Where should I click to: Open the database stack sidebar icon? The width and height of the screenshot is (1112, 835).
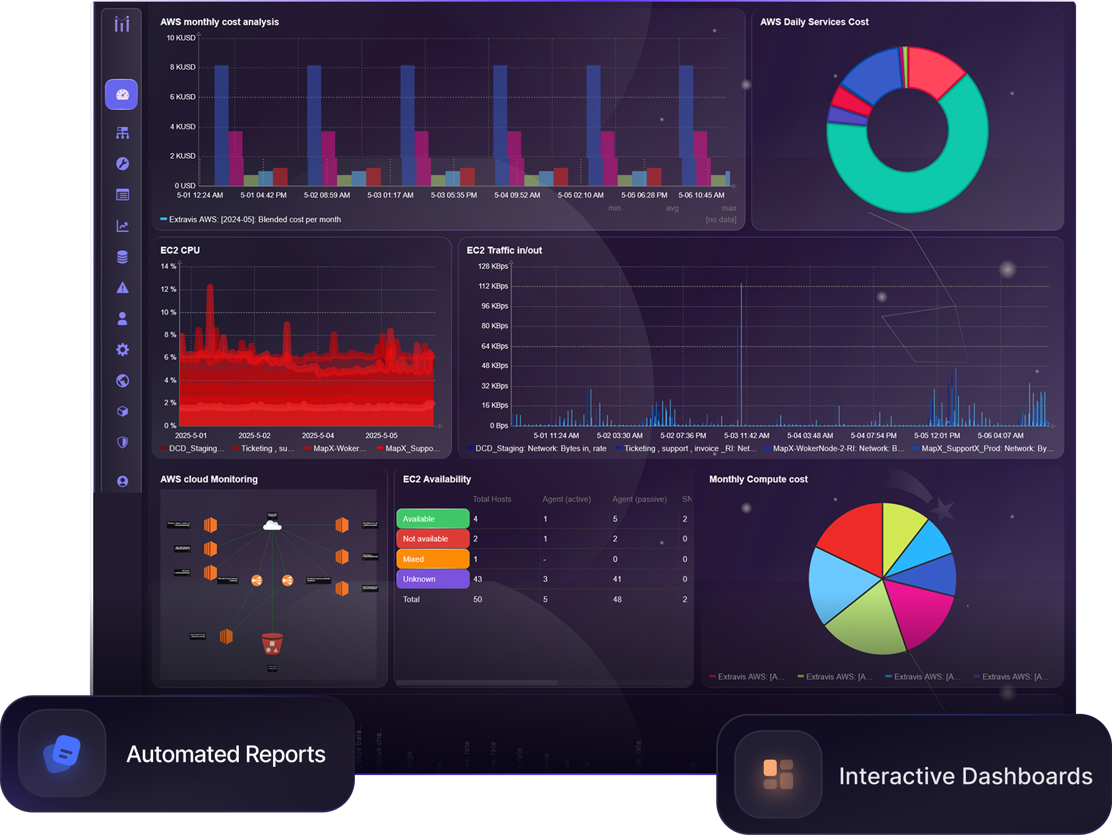pyautogui.click(x=123, y=257)
